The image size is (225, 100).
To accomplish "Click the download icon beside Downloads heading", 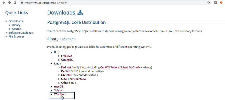I will (x=80, y=12).
